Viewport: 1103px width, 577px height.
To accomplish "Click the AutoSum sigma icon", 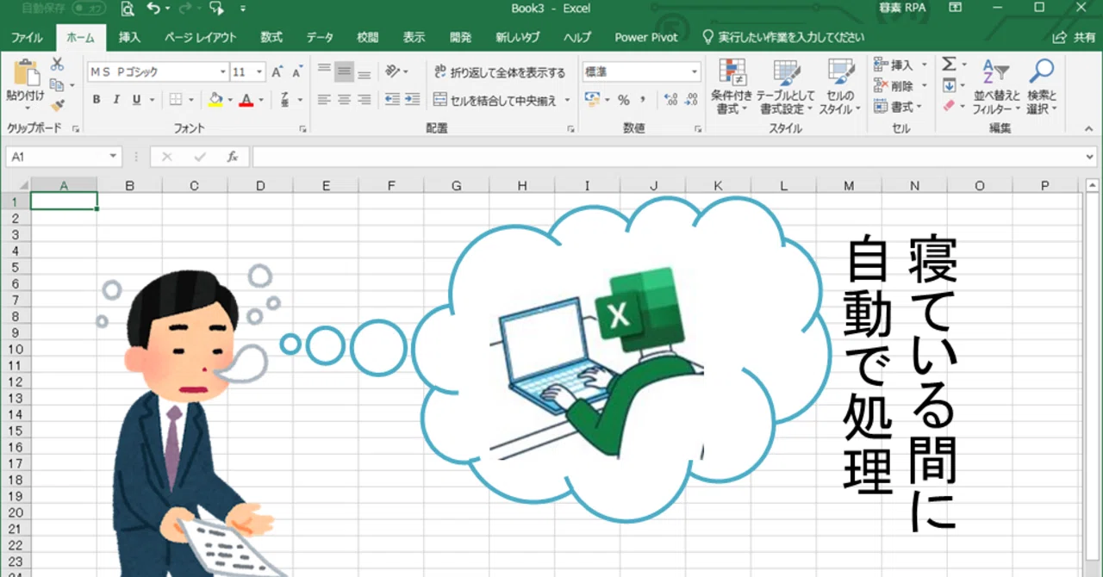I will pyautogui.click(x=949, y=65).
